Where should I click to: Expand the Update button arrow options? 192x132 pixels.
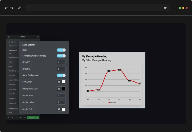click(38, 117)
